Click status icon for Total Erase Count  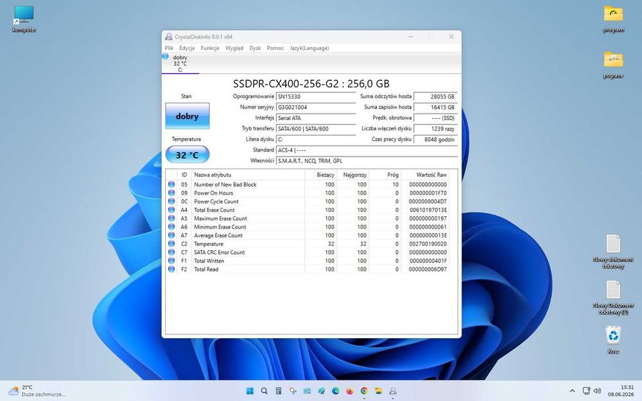click(171, 210)
